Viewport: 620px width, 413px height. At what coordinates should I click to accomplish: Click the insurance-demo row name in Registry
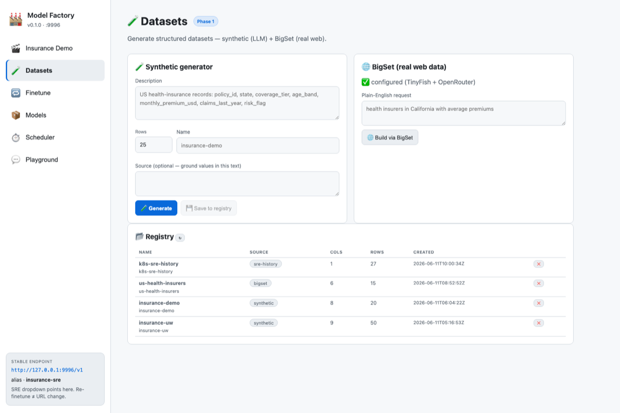point(160,303)
